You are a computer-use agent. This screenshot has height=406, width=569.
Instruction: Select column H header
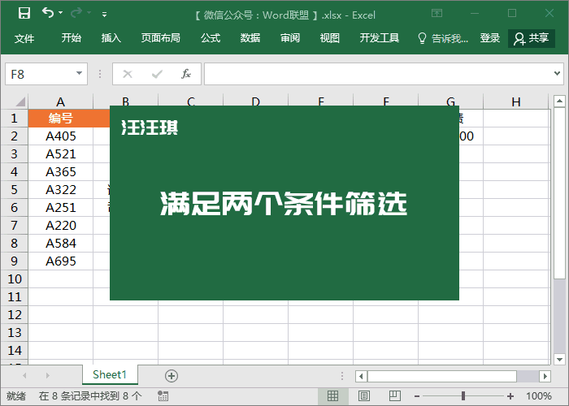[x=516, y=101]
